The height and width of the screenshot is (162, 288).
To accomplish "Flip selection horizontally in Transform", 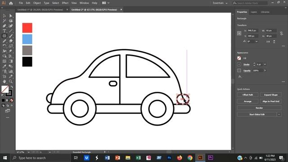I will tap(268, 42).
